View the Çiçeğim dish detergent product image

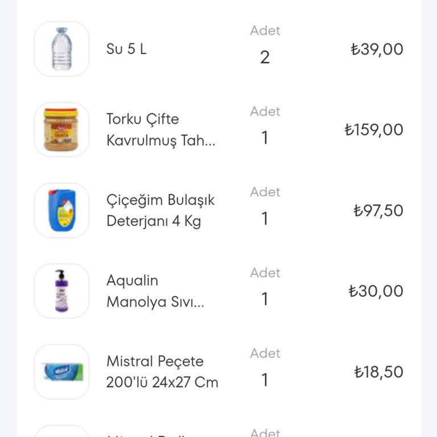click(x=61, y=211)
